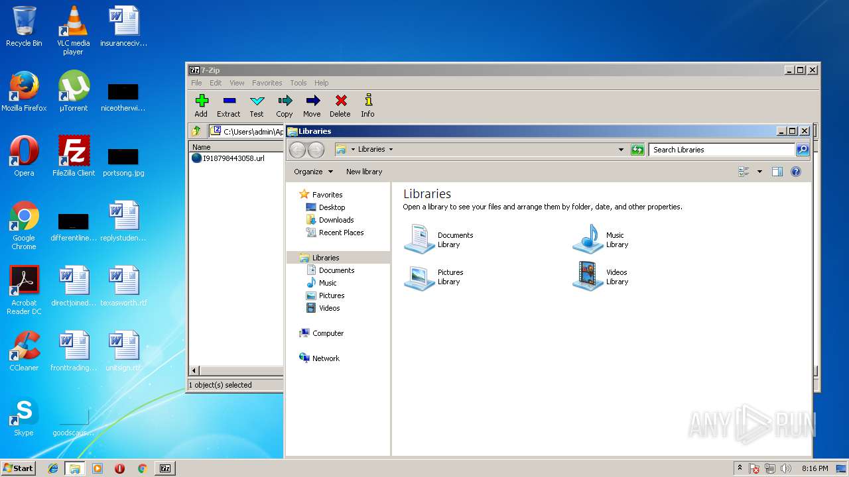Click Windows Media Player taskbar icon
Image resolution: width=849 pixels, height=477 pixels.
(98, 468)
